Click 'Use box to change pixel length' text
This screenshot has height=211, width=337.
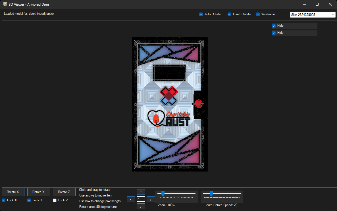pyautogui.click(x=100, y=201)
